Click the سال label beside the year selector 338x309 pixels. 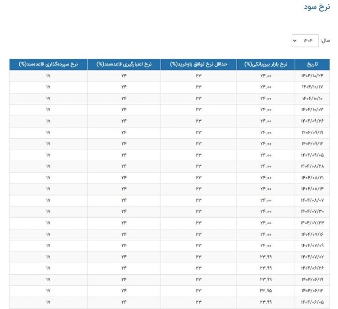[325, 41]
